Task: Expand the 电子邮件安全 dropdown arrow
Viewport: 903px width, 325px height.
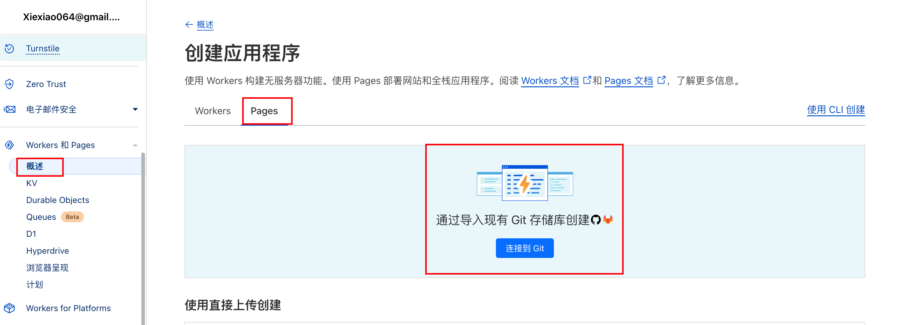Action: point(135,109)
